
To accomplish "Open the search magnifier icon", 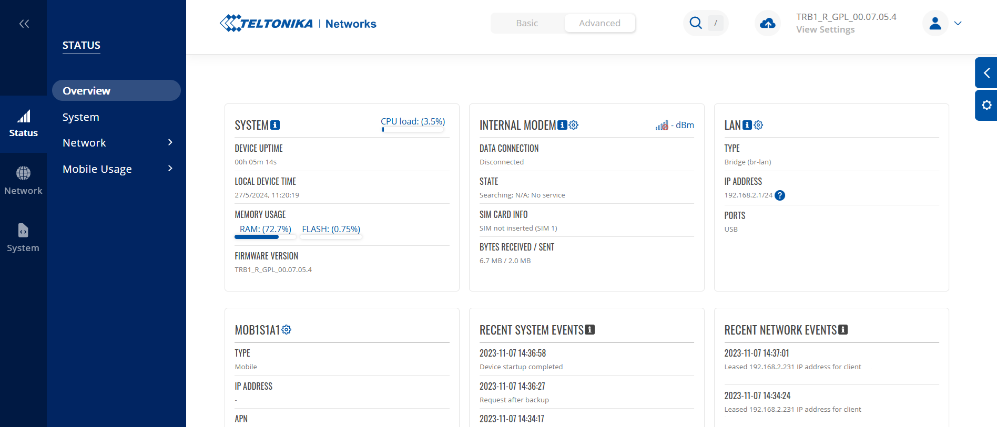I will pos(695,23).
